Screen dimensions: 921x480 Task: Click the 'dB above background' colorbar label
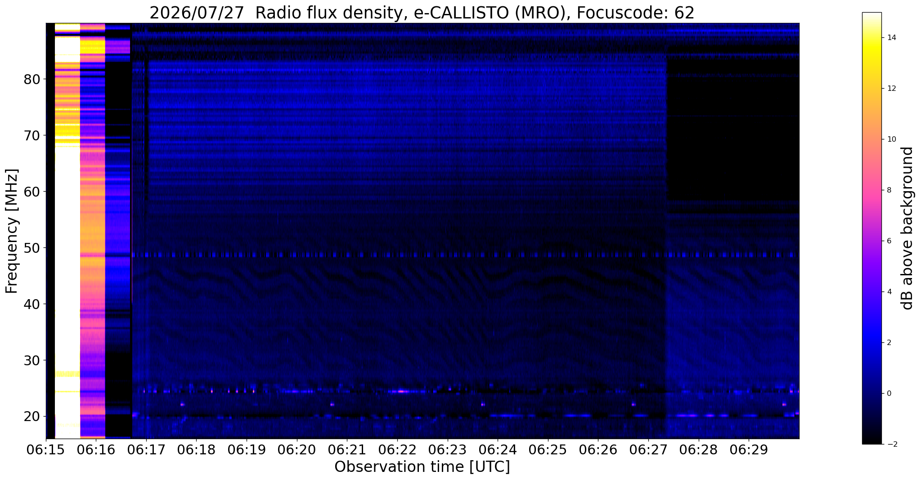pyautogui.click(x=908, y=228)
